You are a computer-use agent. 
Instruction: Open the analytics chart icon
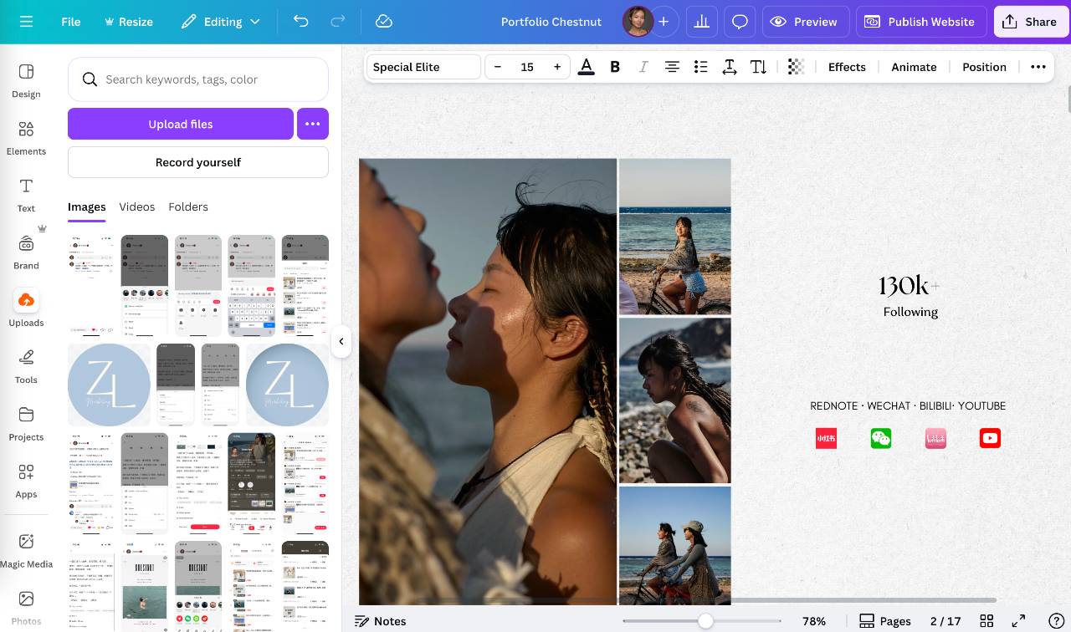tap(701, 22)
